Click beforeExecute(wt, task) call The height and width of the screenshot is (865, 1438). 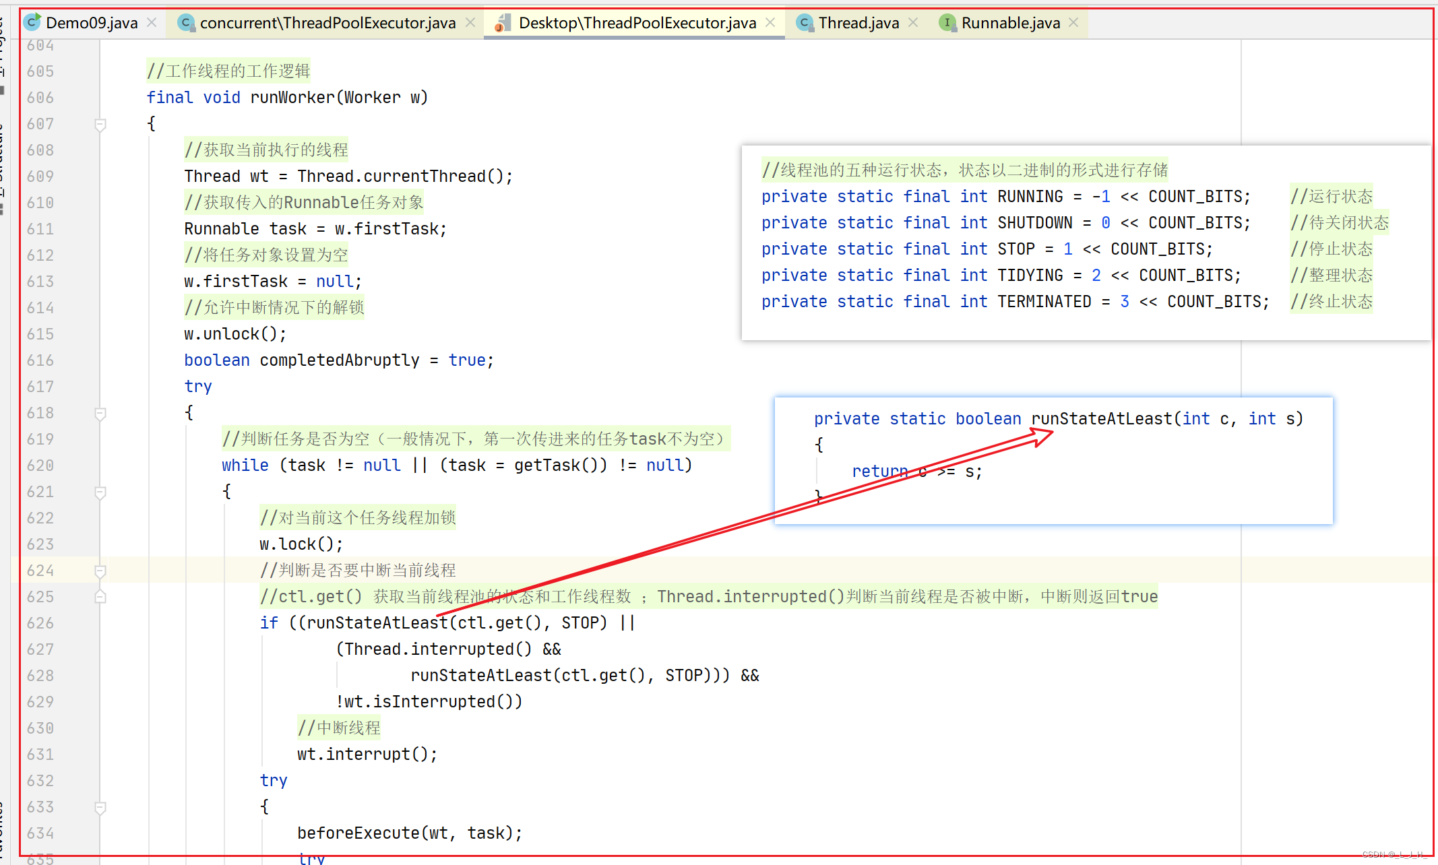[410, 833]
